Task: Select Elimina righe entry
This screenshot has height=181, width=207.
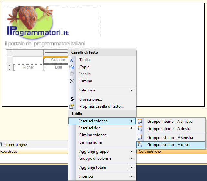Action: [102, 142]
